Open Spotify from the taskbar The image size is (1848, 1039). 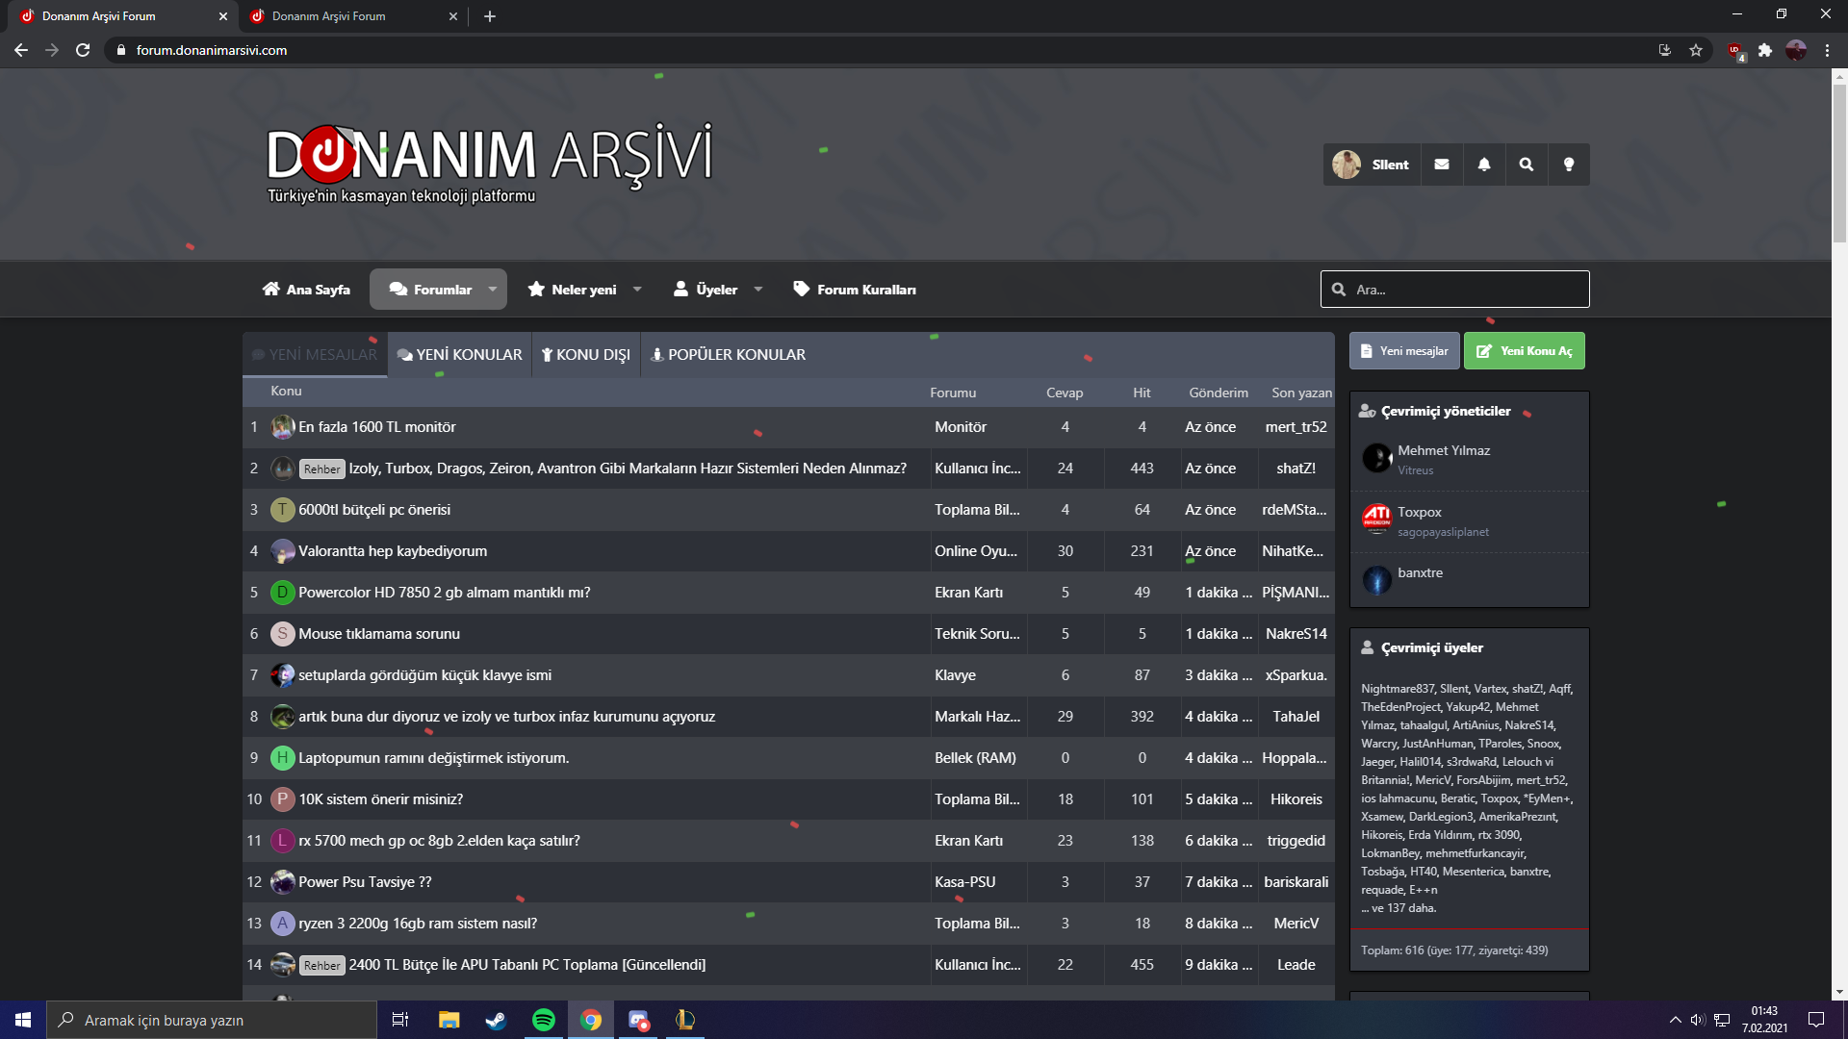(543, 1020)
